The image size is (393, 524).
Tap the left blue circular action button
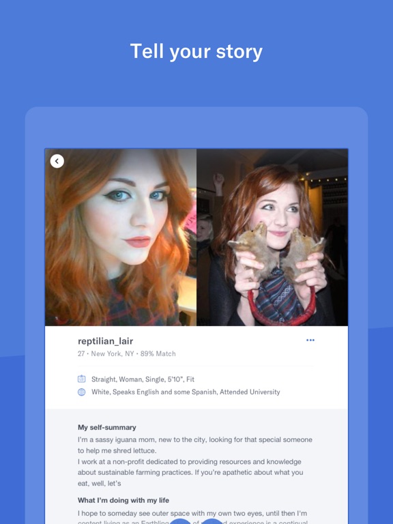coord(180,521)
